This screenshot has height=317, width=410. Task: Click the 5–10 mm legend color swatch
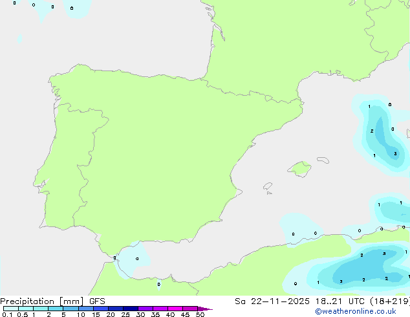(70, 309)
